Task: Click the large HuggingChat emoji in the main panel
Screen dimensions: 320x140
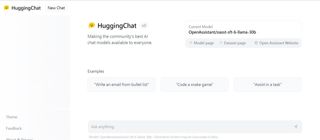Action: tap(92, 26)
